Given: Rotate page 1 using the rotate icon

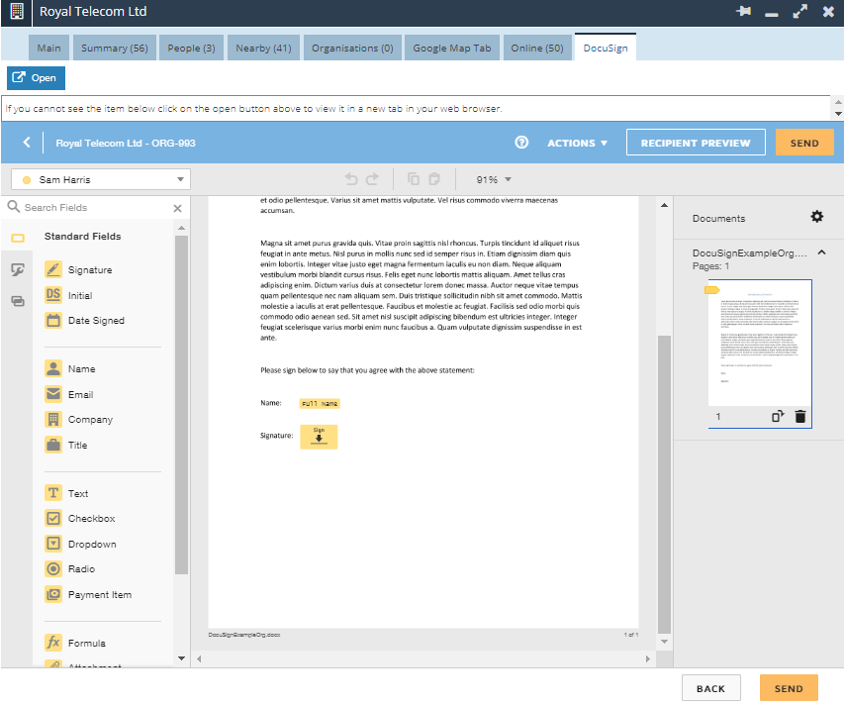Looking at the screenshot, I should (778, 417).
